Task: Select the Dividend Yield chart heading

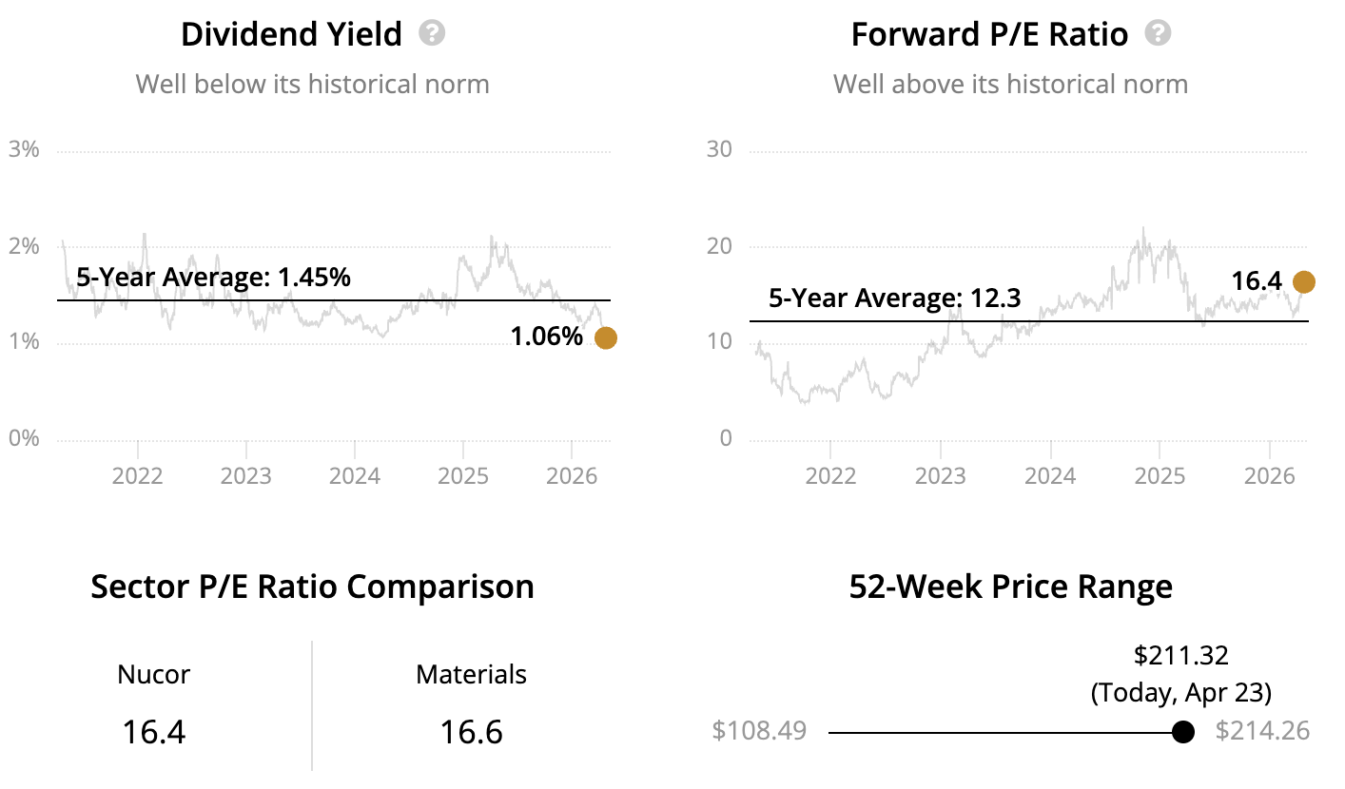Action: [x=292, y=35]
